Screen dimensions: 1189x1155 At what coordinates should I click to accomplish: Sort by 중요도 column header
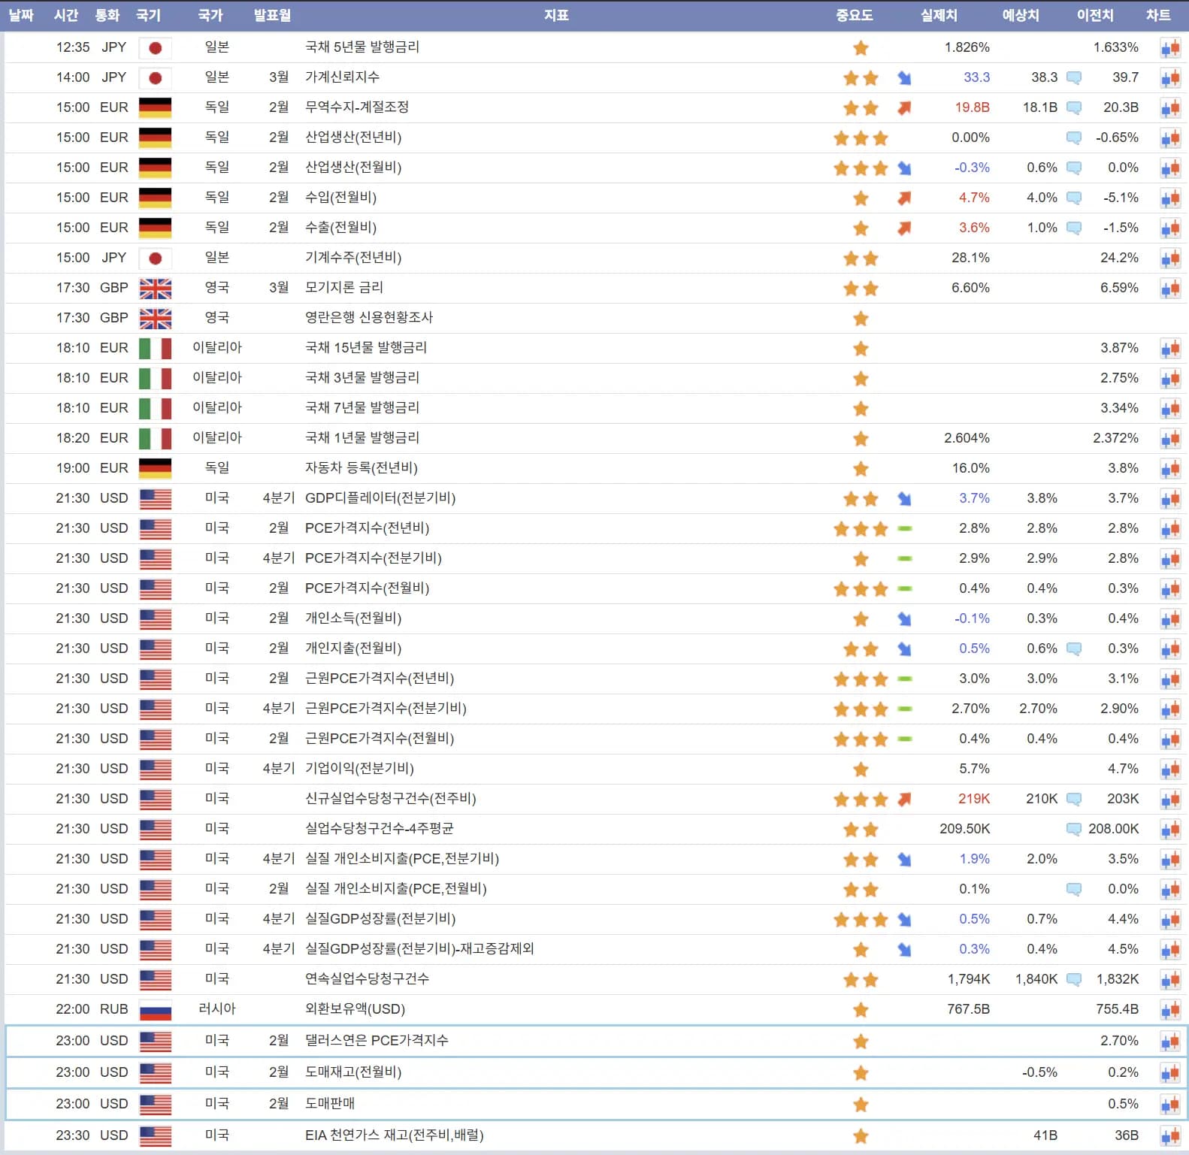854,15
